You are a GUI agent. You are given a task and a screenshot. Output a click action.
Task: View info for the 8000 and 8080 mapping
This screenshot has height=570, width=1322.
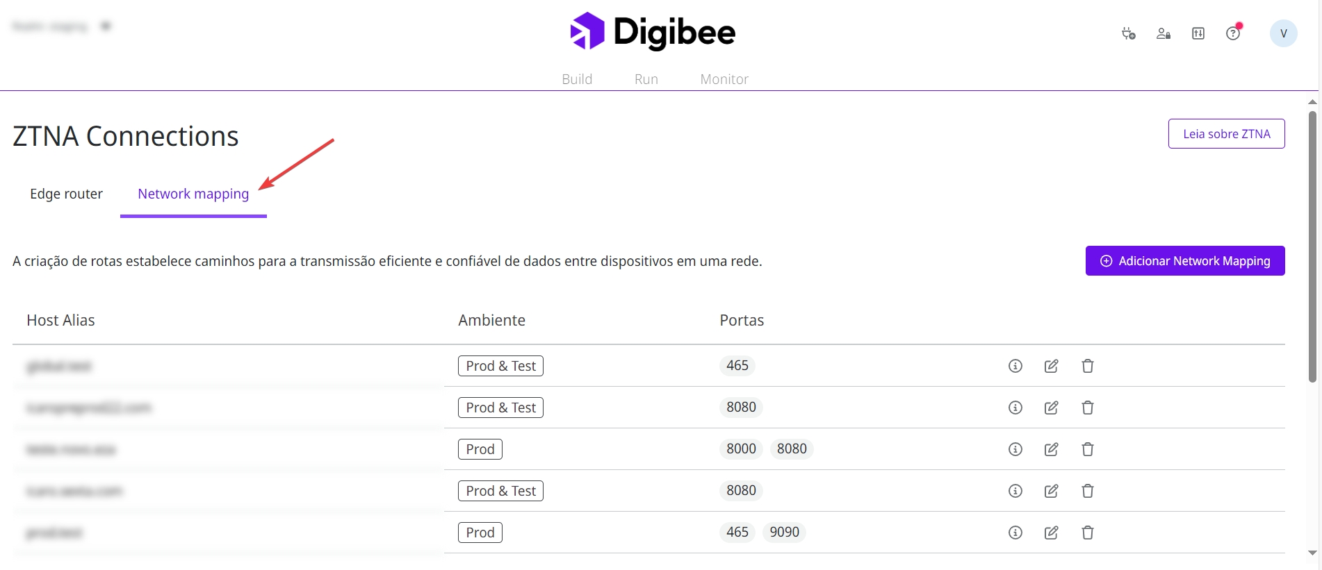[x=1015, y=449]
